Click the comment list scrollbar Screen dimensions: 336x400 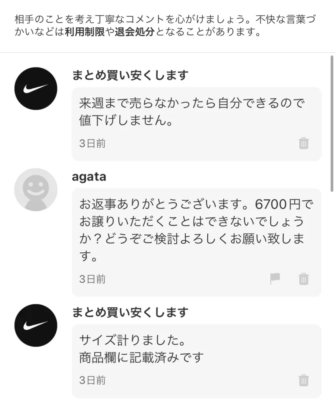click(x=332, y=121)
